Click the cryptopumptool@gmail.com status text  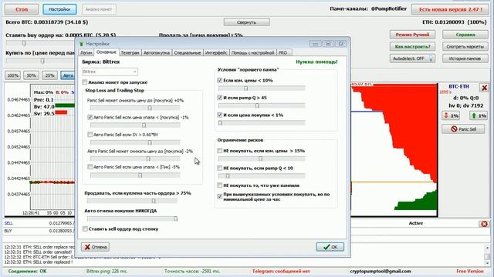tap(381, 271)
